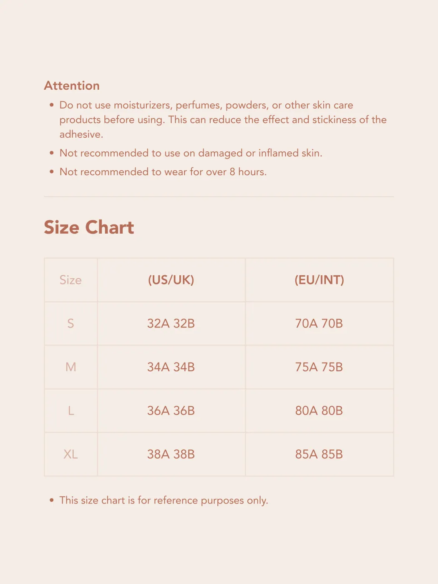Click the damaged or inflamed skin note
Screen dimensions: 438x584
pyautogui.click(x=191, y=153)
